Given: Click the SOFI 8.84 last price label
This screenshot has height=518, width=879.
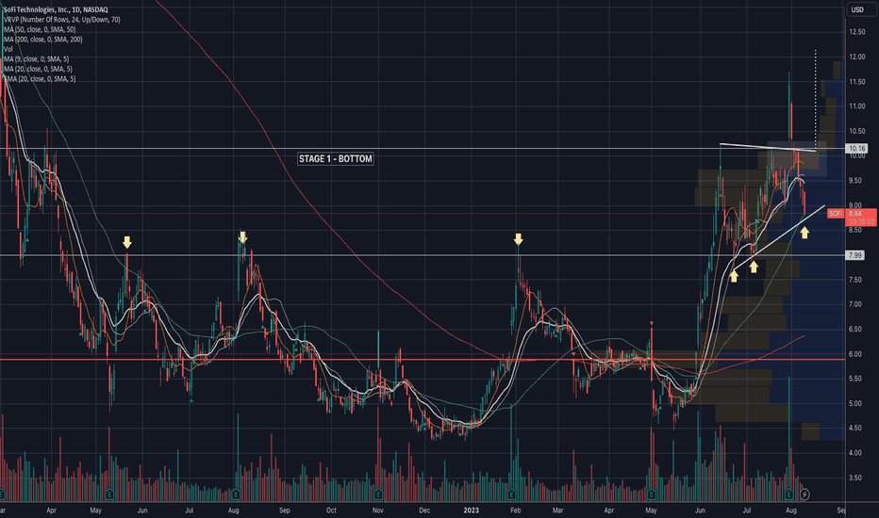Looking at the screenshot, I should pyautogui.click(x=852, y=218).
